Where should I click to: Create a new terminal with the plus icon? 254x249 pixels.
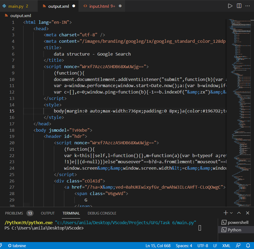226,213
